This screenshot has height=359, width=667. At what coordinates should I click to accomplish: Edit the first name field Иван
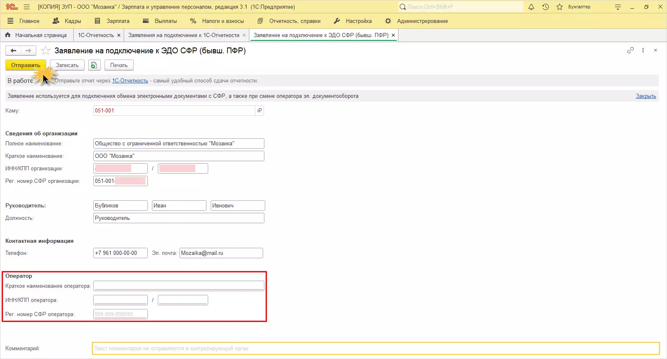[x=179, y=206]
